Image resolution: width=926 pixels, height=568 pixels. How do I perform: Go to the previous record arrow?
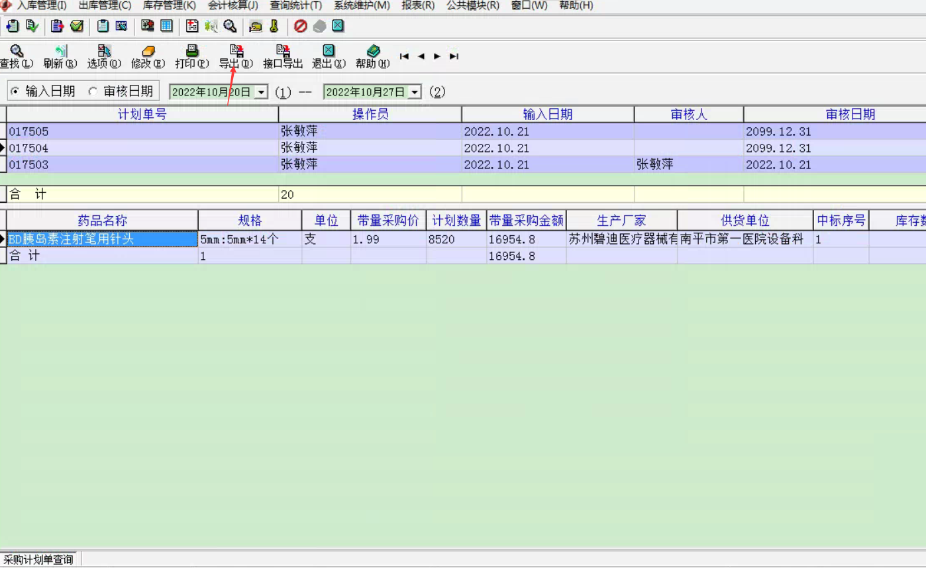point(421,56)
